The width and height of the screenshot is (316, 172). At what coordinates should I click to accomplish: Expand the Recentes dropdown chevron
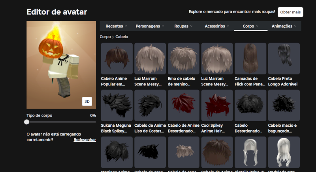(126, 26)
